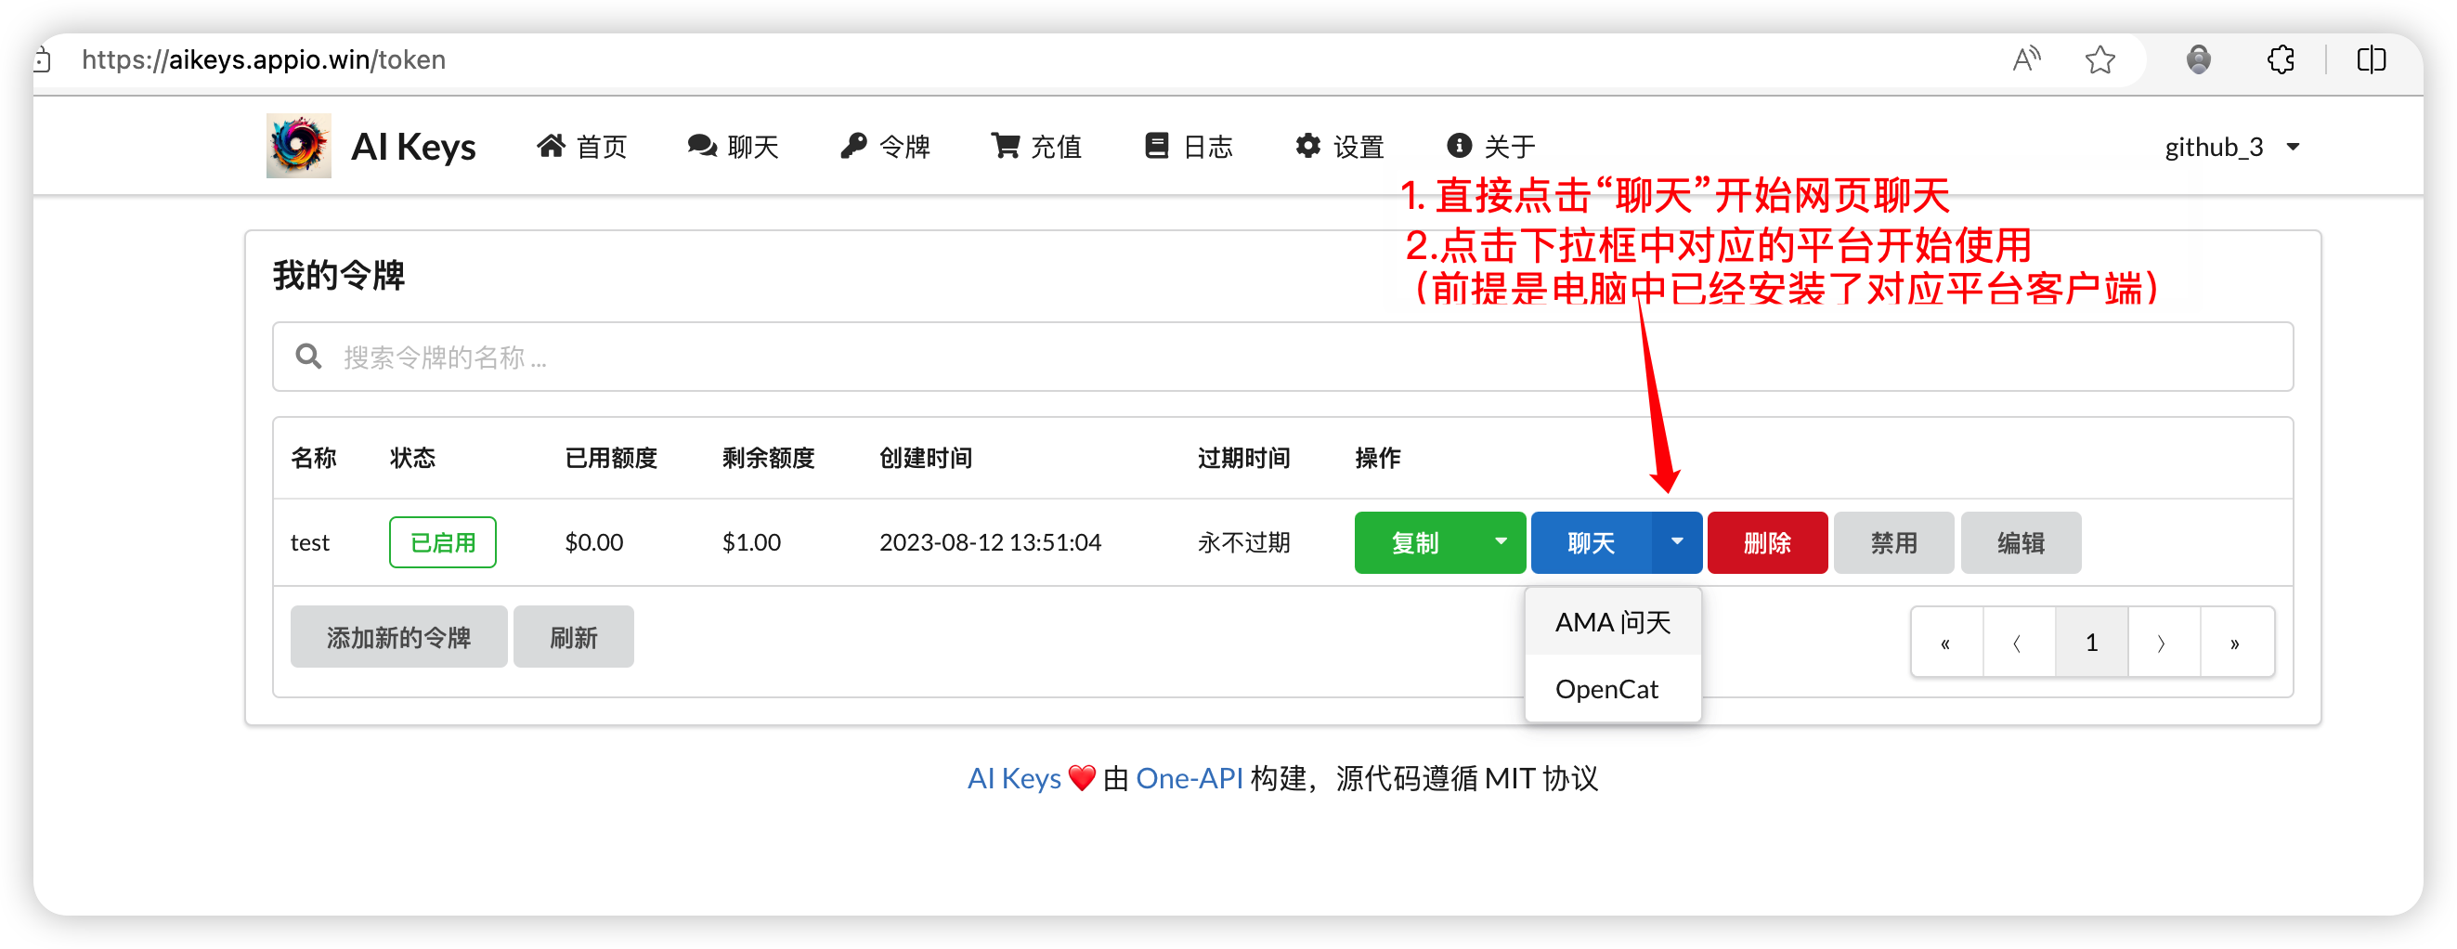Click the $1.00 remaining quota value
2457x949 pixels.
click(750, 542)
